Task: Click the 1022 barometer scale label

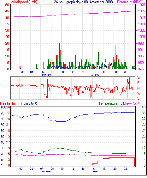Action: [x=142, y=11]
